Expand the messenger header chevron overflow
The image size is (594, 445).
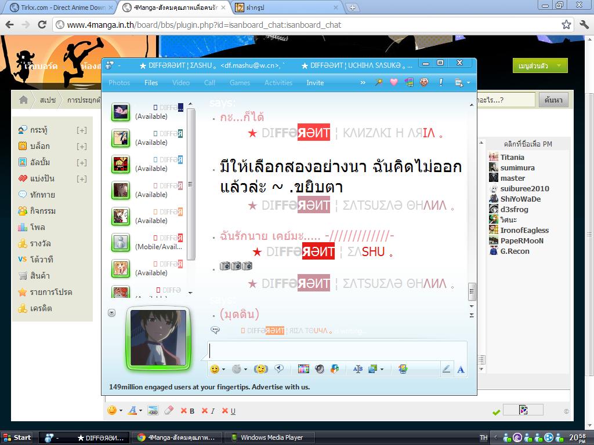tap(363, 82)
